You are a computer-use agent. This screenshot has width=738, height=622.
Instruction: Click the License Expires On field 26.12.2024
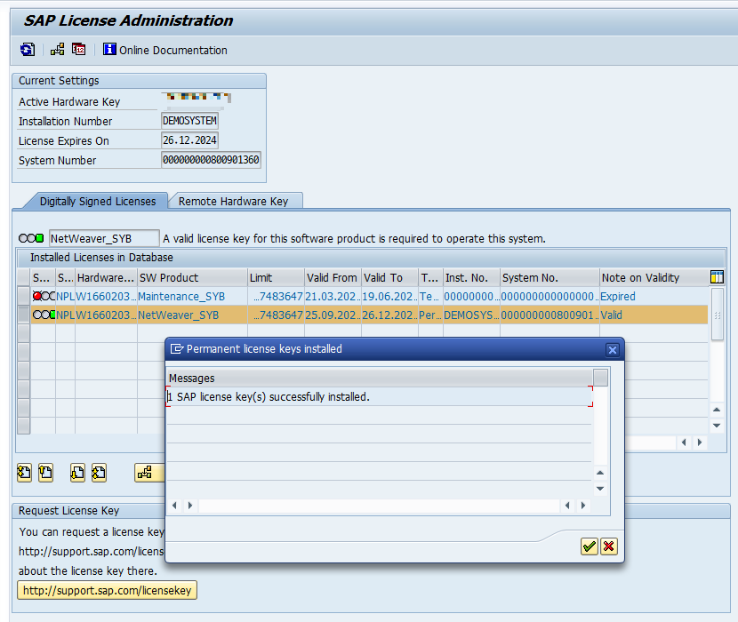(x=189, y=140)
